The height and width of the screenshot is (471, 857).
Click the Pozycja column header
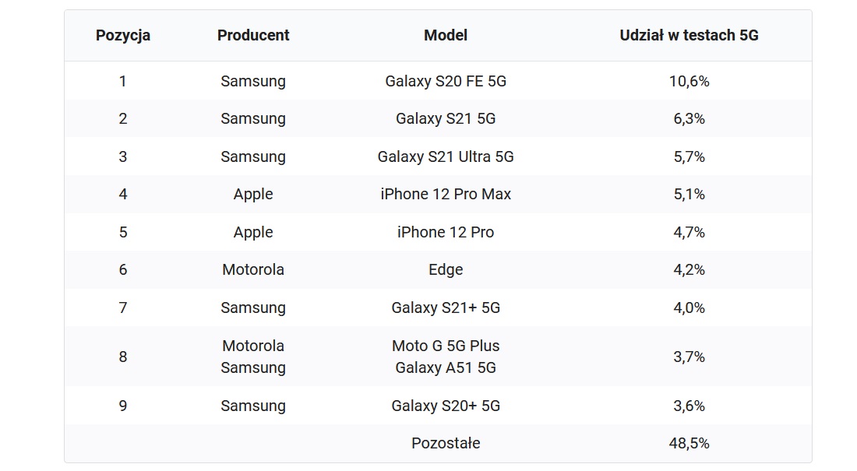(x=123, y=36)
